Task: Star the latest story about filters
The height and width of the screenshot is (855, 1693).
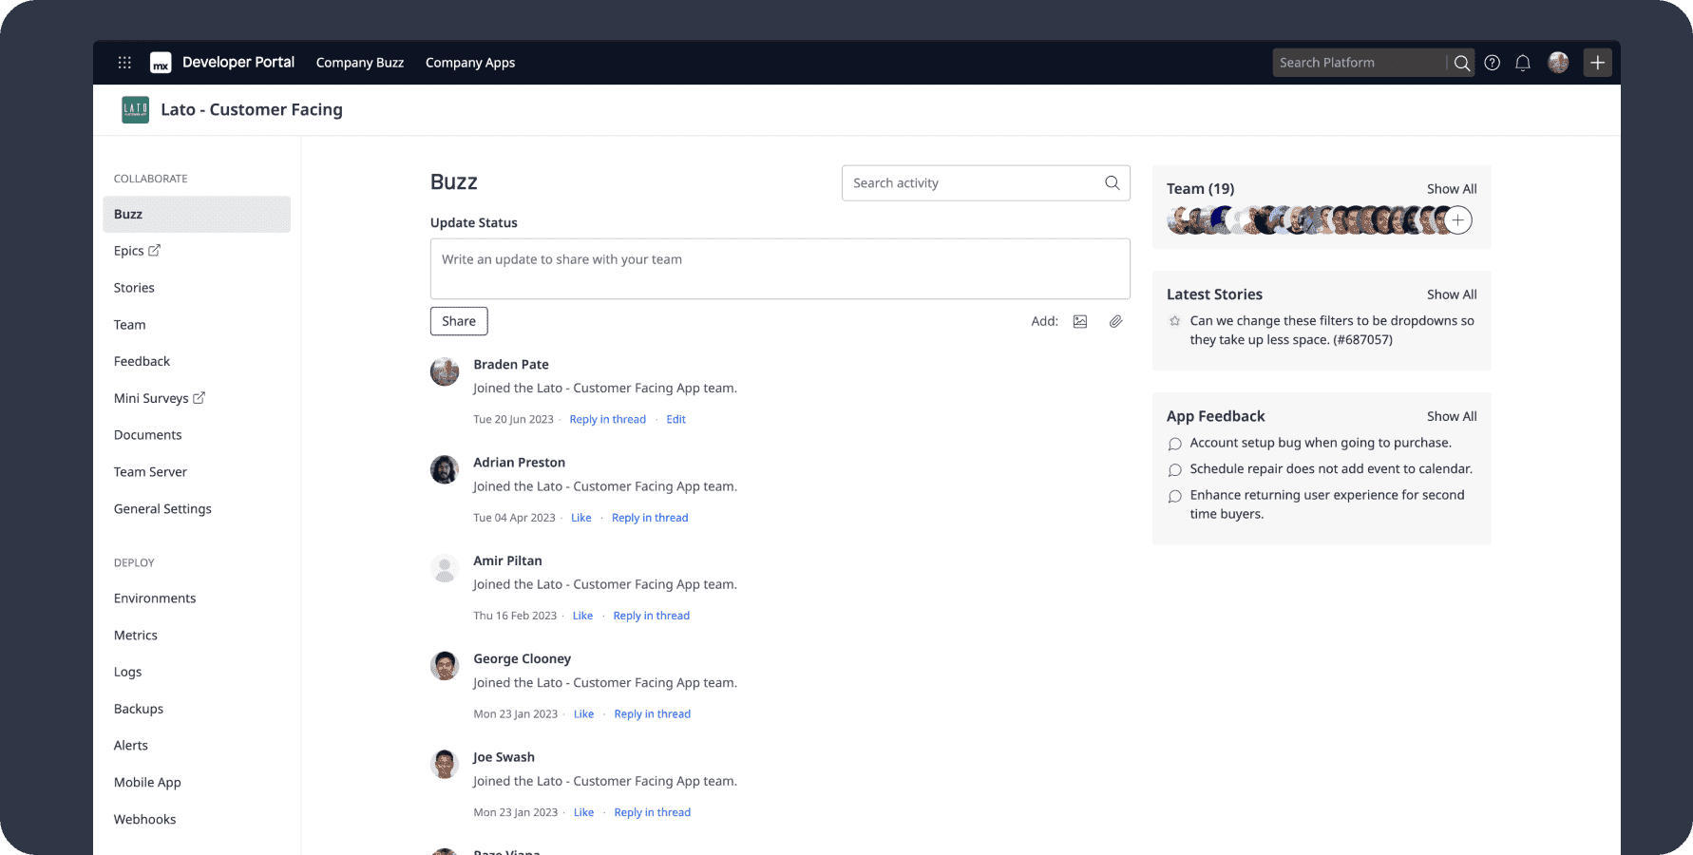Action: pyautogui.click(x=1175, y=321)
